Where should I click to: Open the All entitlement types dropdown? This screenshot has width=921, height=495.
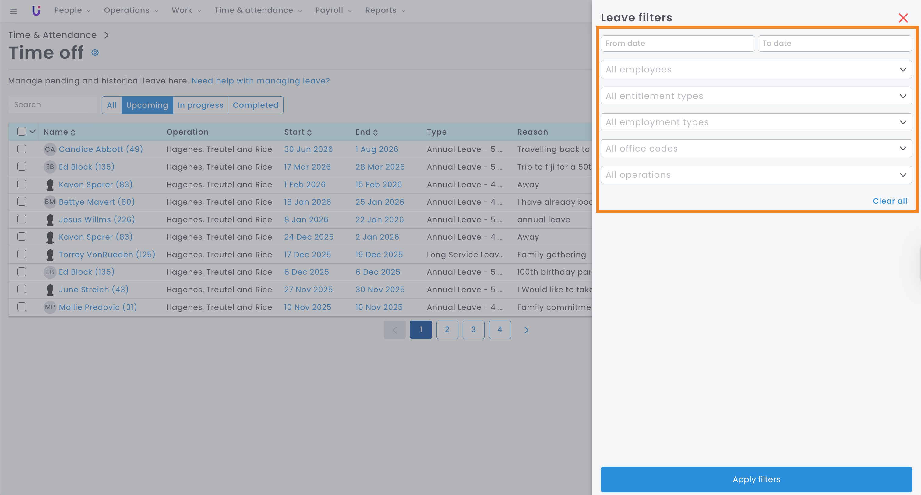(756, 96)
